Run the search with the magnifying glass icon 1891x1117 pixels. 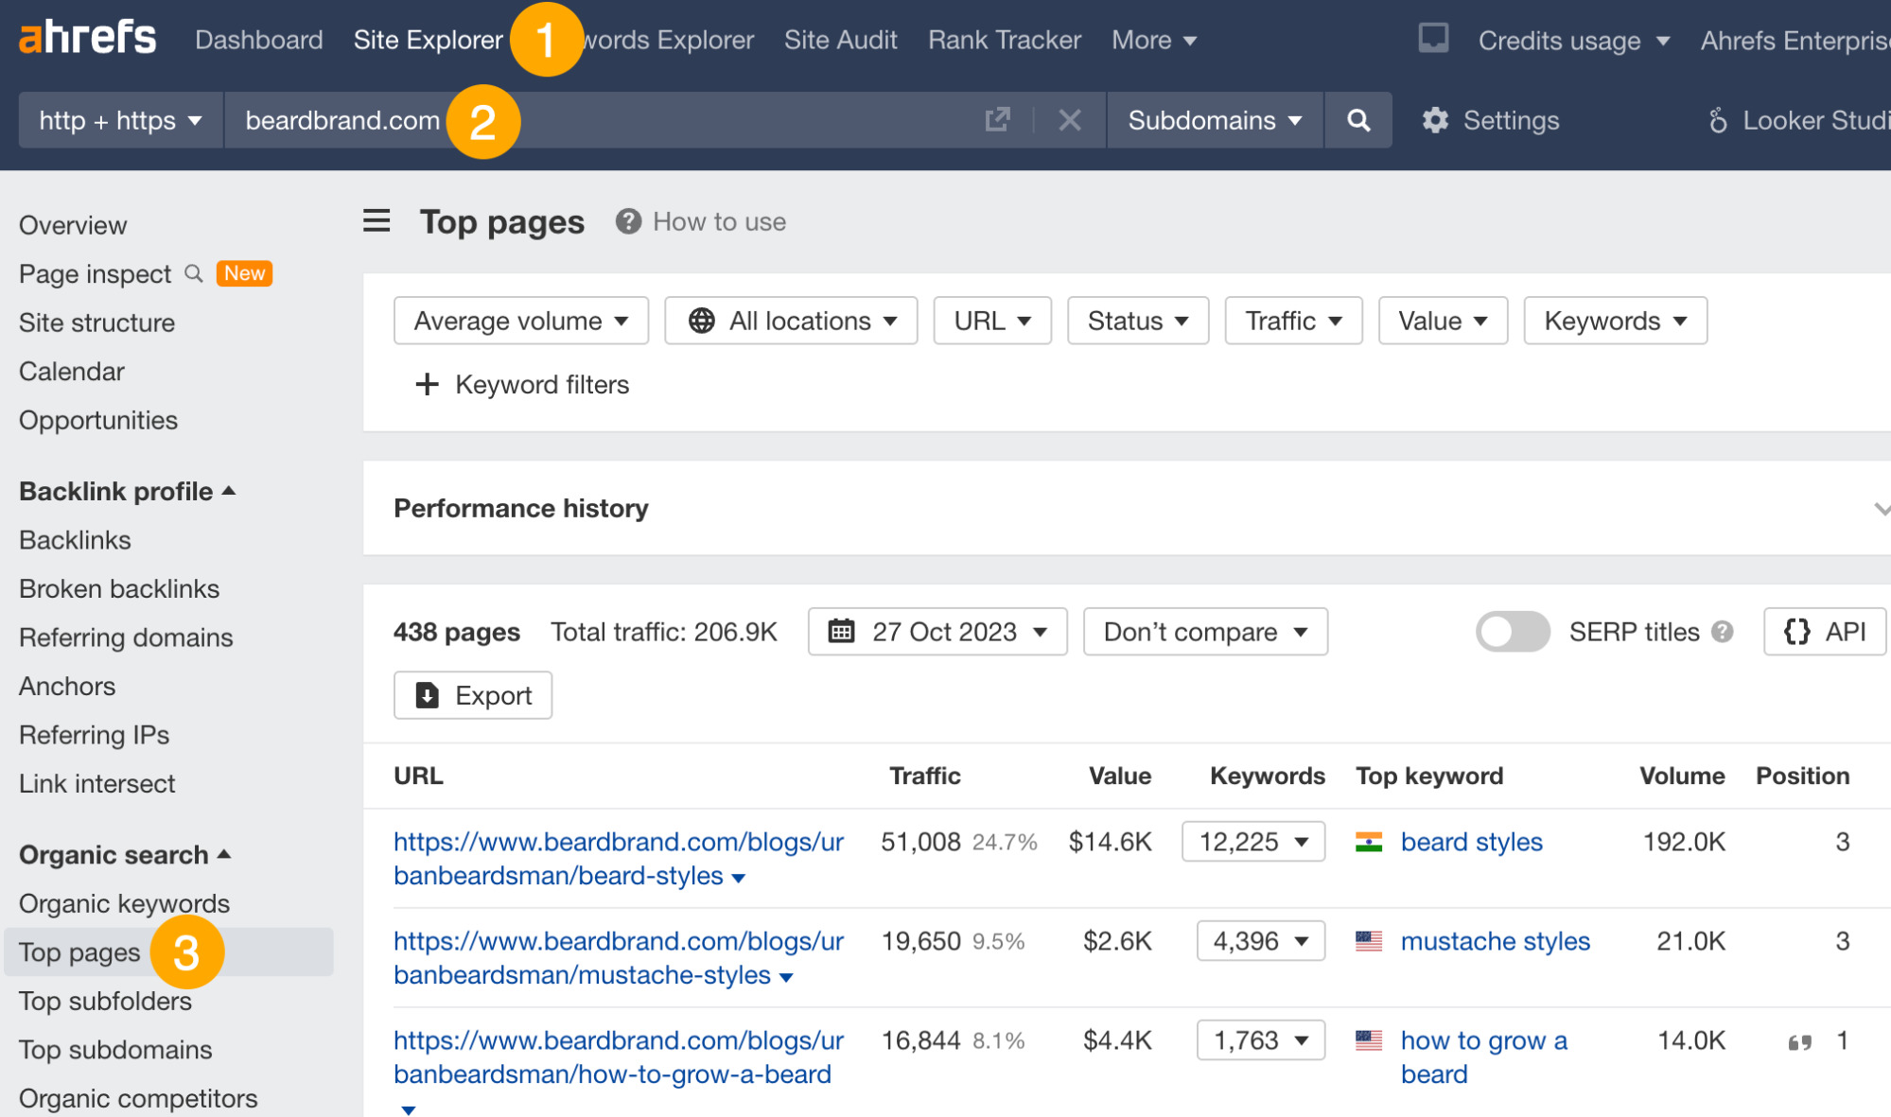(1358, 120)
